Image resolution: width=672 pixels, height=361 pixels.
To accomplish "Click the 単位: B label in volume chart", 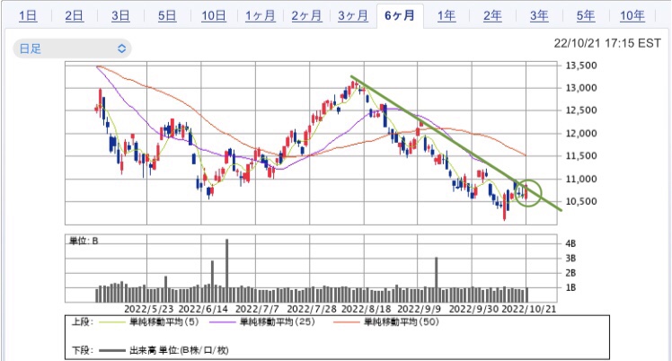I will pos(84,241).
